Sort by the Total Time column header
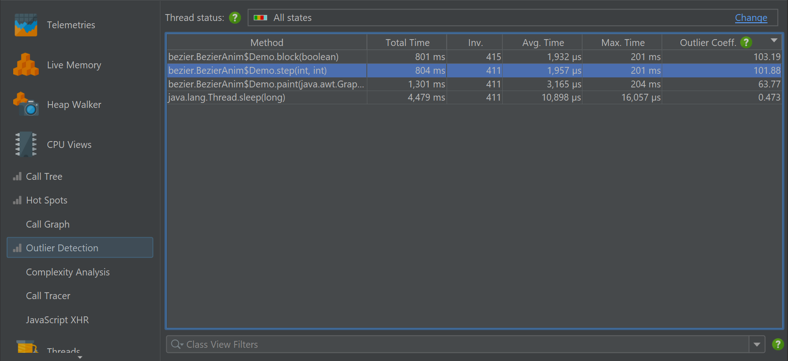Screen dimensions: 788x361 click(407, 43)
